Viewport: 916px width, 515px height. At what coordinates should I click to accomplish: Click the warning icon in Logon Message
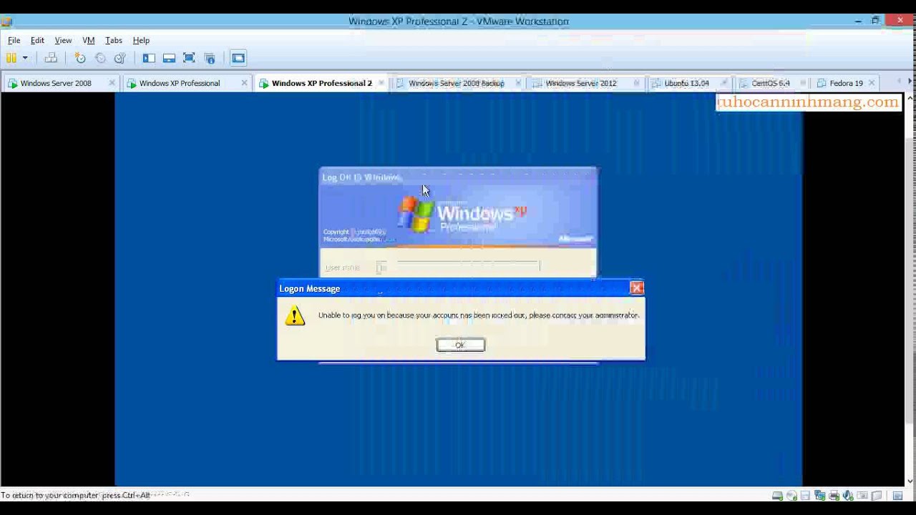coord(295,315)
